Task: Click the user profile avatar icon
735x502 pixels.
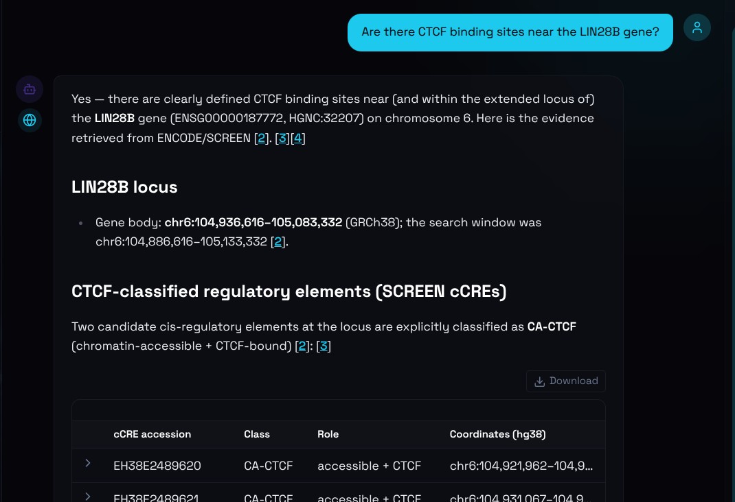Action: (x=697, y=27)
